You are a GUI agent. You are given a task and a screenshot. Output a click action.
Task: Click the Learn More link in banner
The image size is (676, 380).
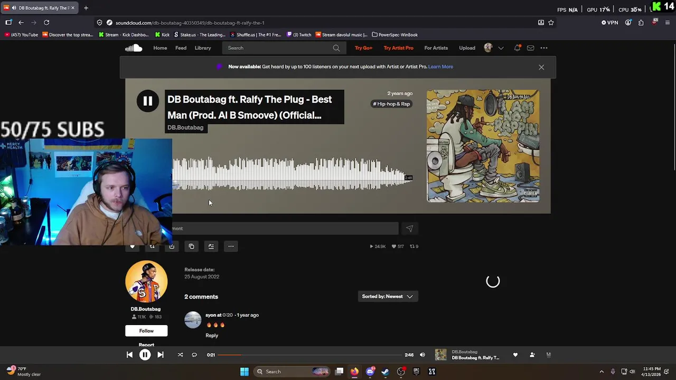[440, 67]
